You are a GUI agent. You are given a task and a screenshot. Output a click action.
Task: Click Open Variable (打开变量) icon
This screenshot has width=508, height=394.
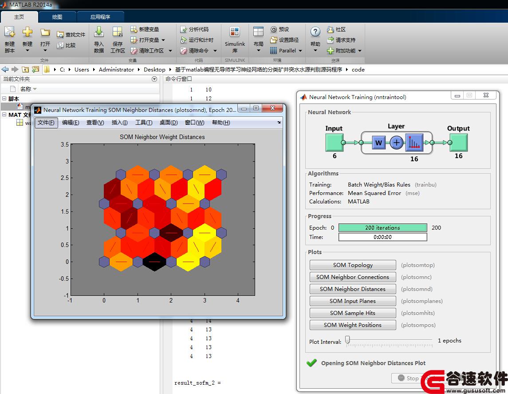[x=134, y=40]
